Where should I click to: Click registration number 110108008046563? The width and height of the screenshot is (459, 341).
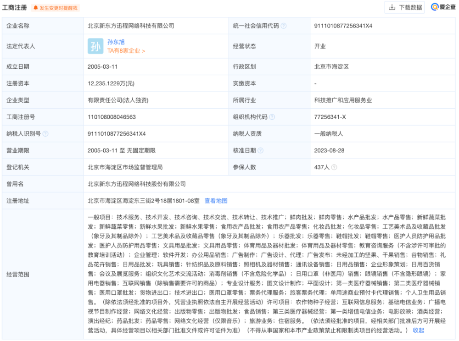(x=112, y=117)
